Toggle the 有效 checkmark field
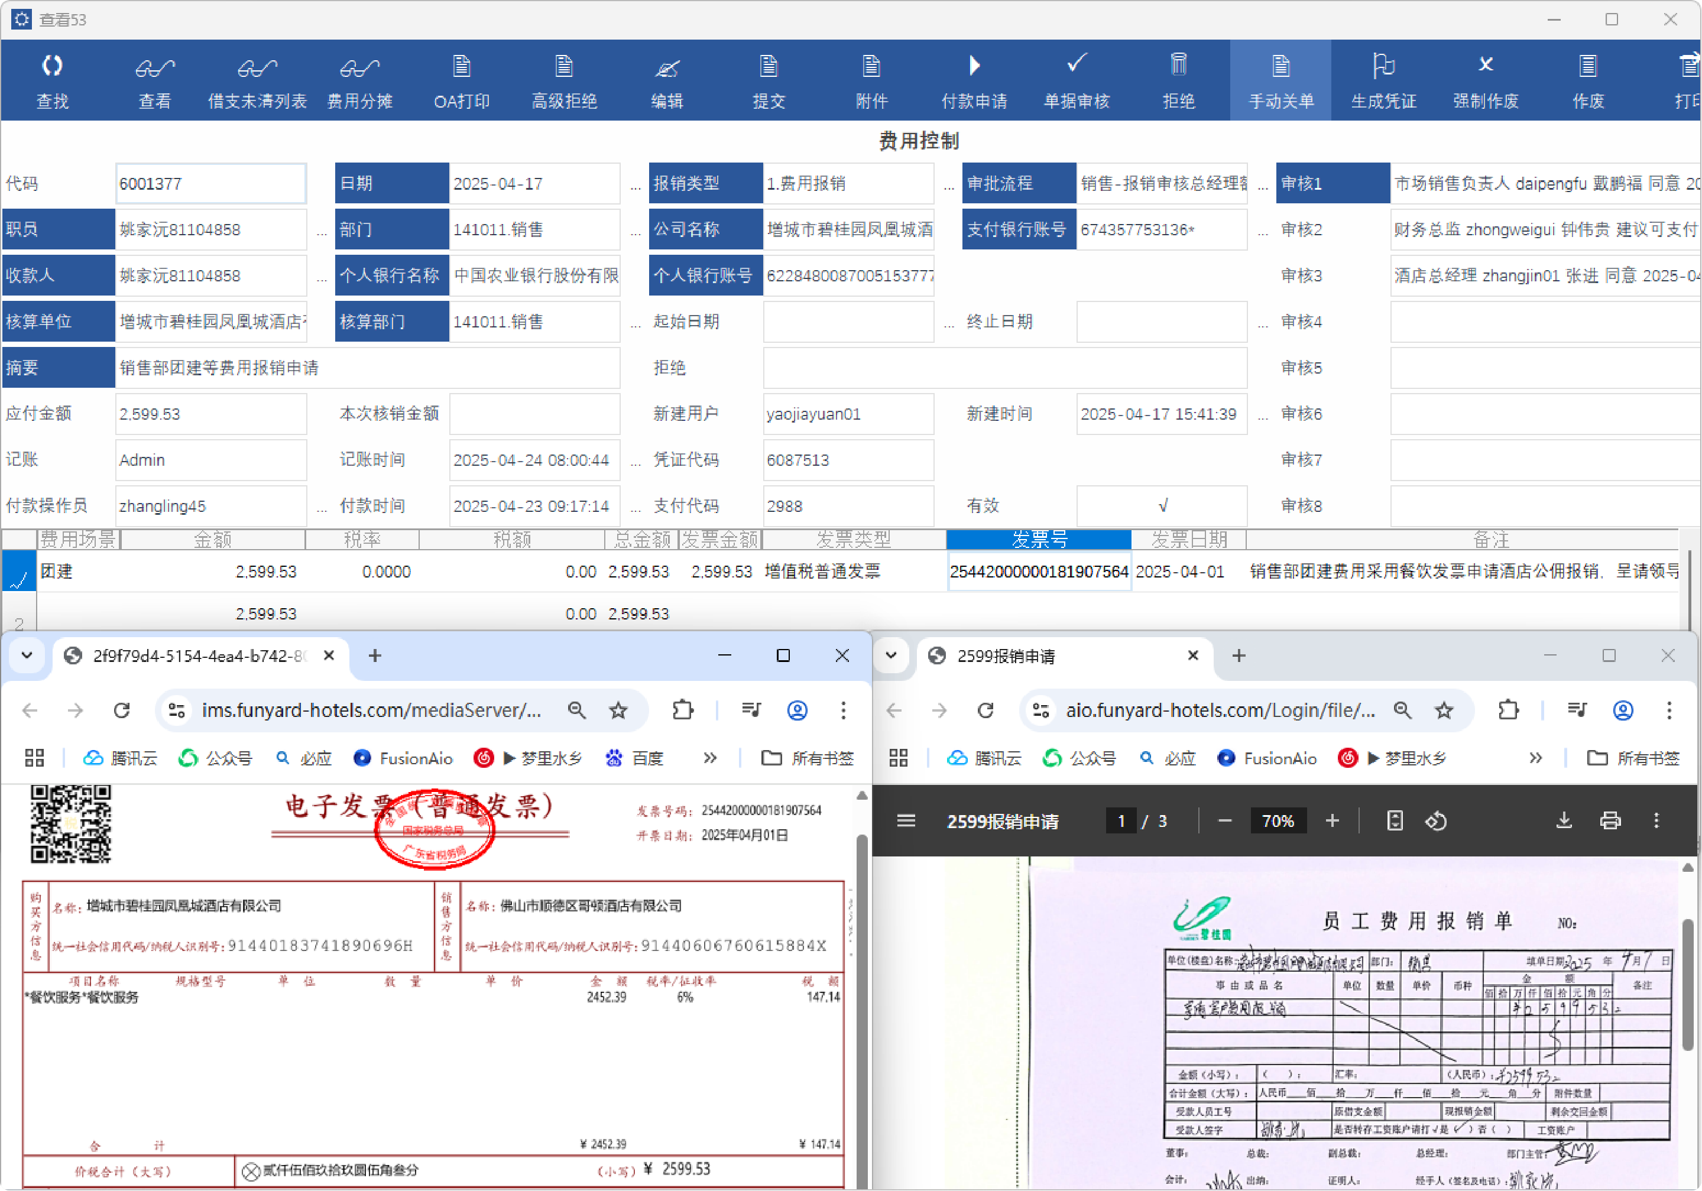Viewport: 1702px width, 1191px height. pyautogui.click(x=1162, y=505)
